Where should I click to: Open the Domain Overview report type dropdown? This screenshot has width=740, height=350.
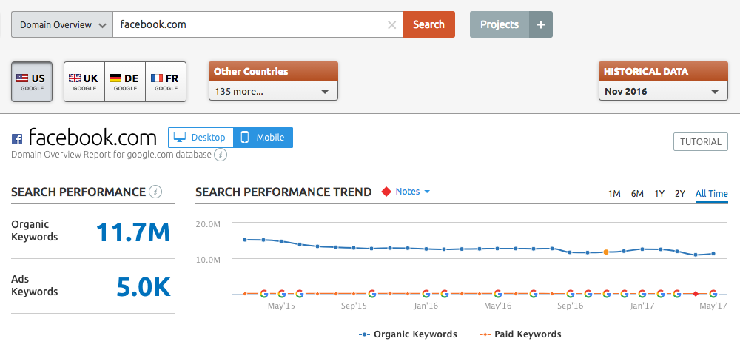62,25
